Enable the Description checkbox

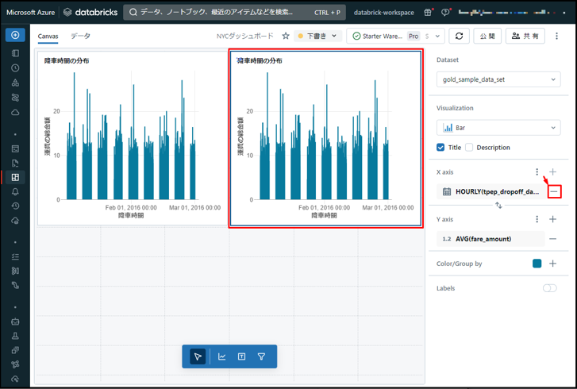coord(469,148)
